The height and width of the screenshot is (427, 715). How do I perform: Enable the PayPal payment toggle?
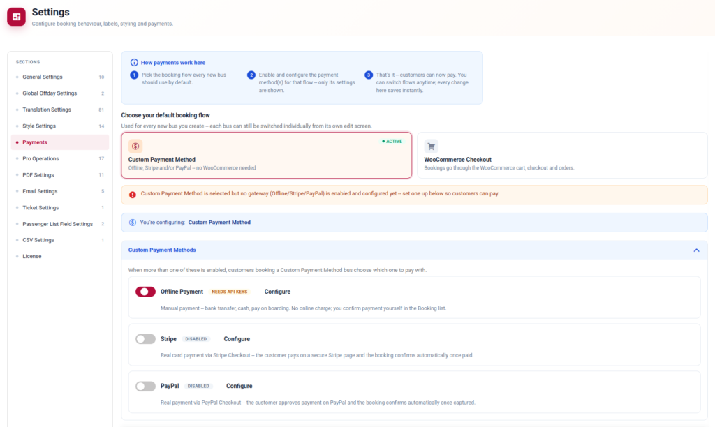tap(145, 387)
